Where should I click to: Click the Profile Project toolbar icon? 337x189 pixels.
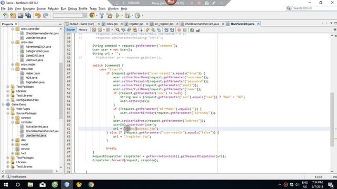click(137, 15)
